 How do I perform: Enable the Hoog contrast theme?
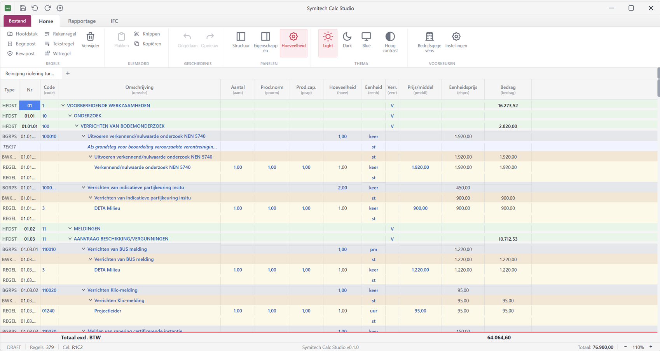coord(390,42)
